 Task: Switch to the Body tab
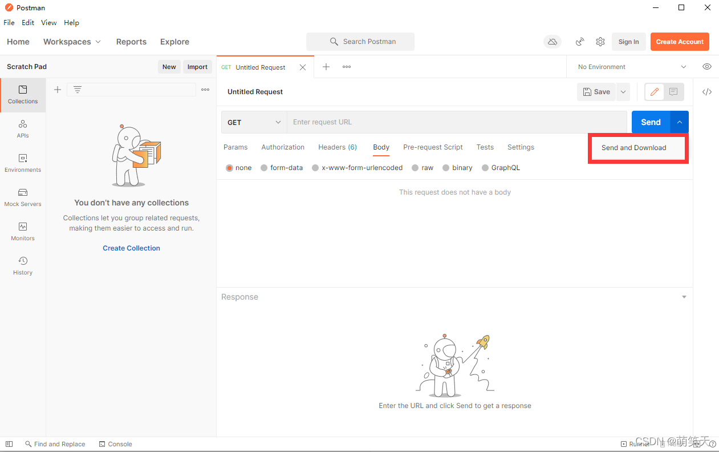[381, 147]
